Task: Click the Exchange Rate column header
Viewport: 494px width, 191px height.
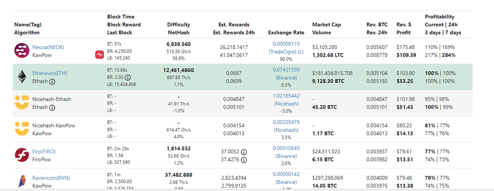Action: pyautogui.click(x=286, y=32)
